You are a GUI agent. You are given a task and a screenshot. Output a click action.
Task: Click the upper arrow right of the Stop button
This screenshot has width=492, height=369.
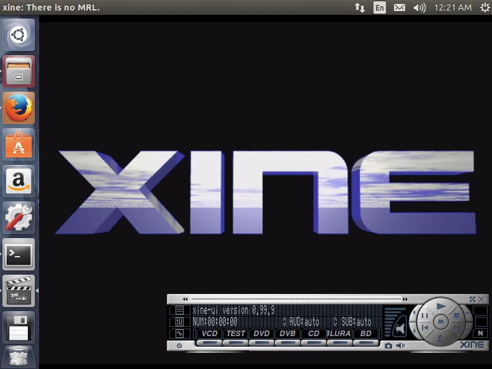(x=468, y=313)
